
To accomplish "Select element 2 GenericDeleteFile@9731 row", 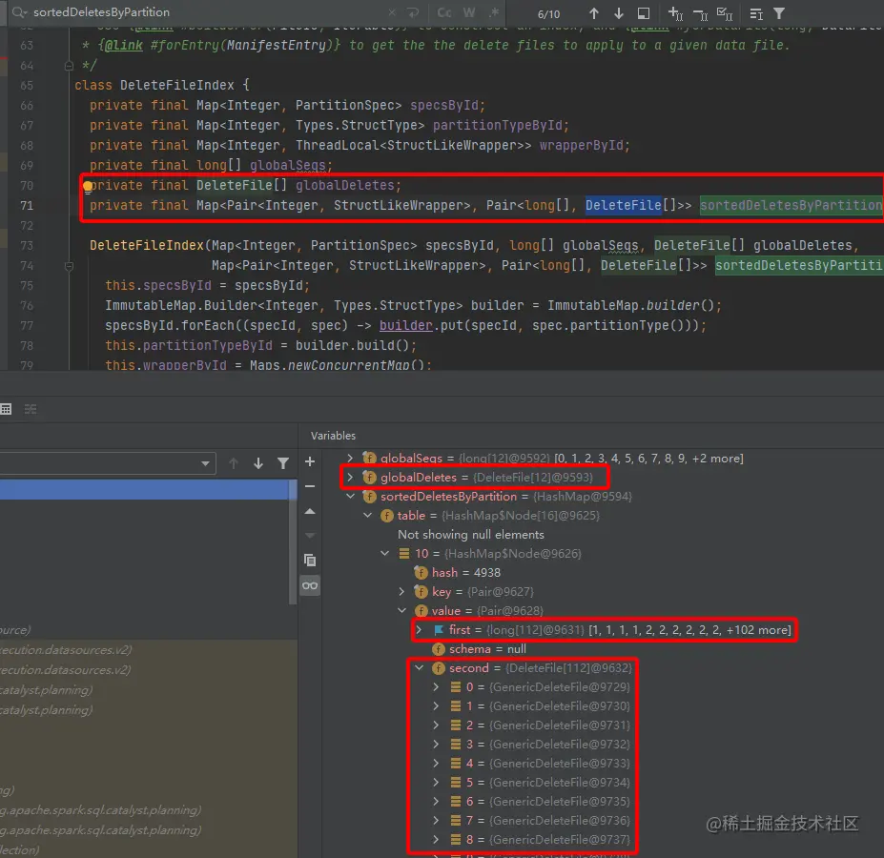I will pos(540,725).
